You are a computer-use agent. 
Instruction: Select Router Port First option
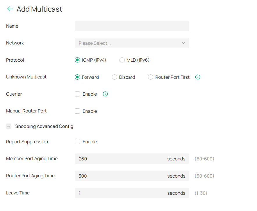151,77
